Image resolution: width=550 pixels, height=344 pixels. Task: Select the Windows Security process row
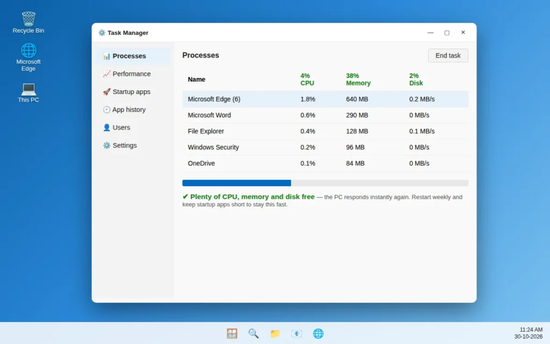click(325, 147)
